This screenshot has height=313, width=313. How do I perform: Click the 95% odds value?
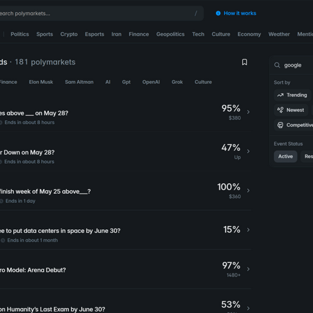[x=231, y=108]
